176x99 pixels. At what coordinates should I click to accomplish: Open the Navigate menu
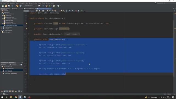click(12, 3)
